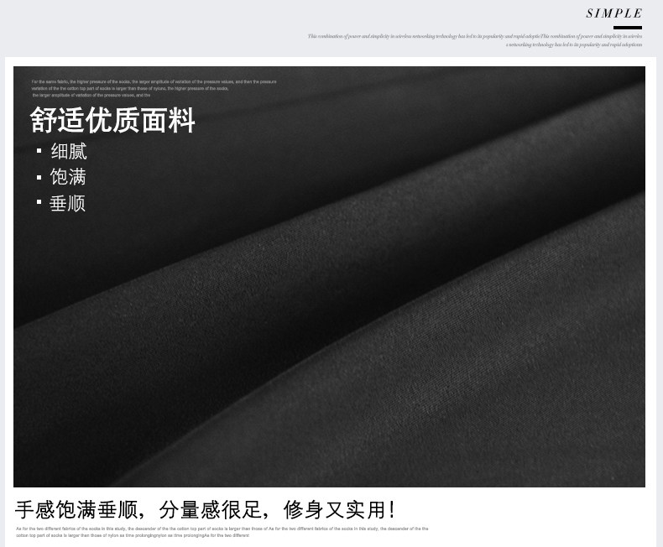Viewport: 663px width, 547px height.
Task: Click line starting 'This combination of power'
Action: coord(474,37)
